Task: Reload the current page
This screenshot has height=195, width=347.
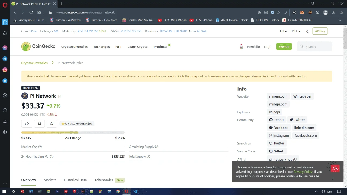Action: coord(31,12)
